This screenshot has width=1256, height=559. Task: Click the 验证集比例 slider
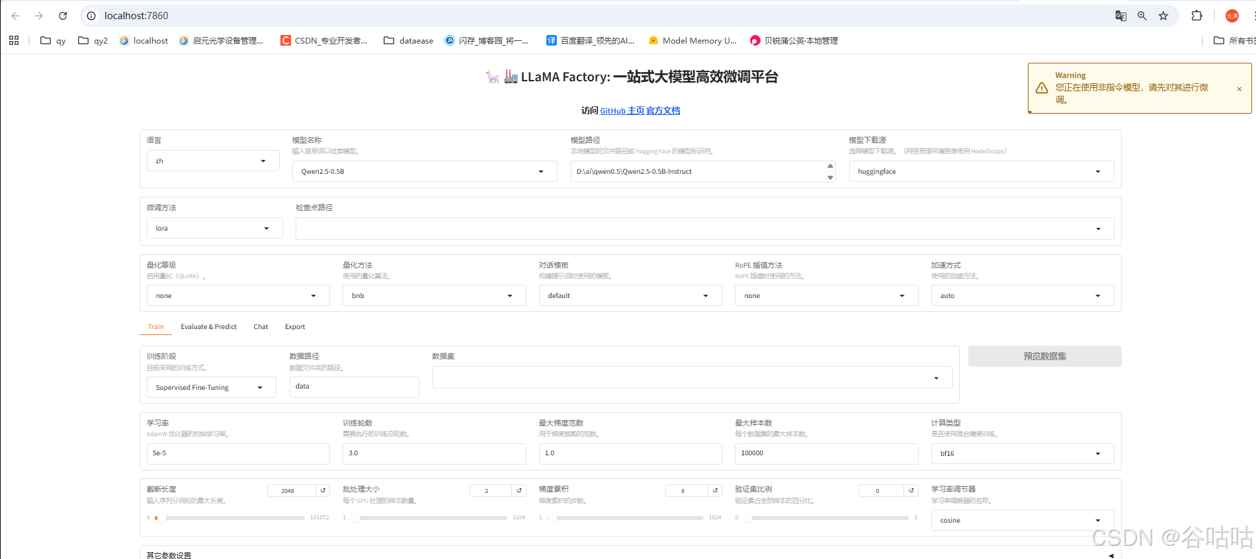point(825,518)
